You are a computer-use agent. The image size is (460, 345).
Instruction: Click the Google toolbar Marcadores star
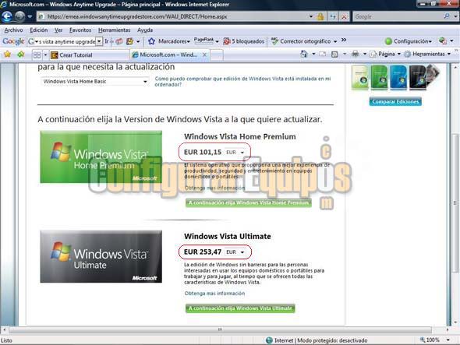151,41
